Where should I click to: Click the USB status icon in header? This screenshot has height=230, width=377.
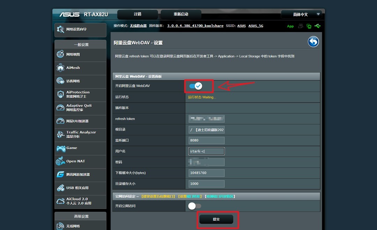[317, 26]
